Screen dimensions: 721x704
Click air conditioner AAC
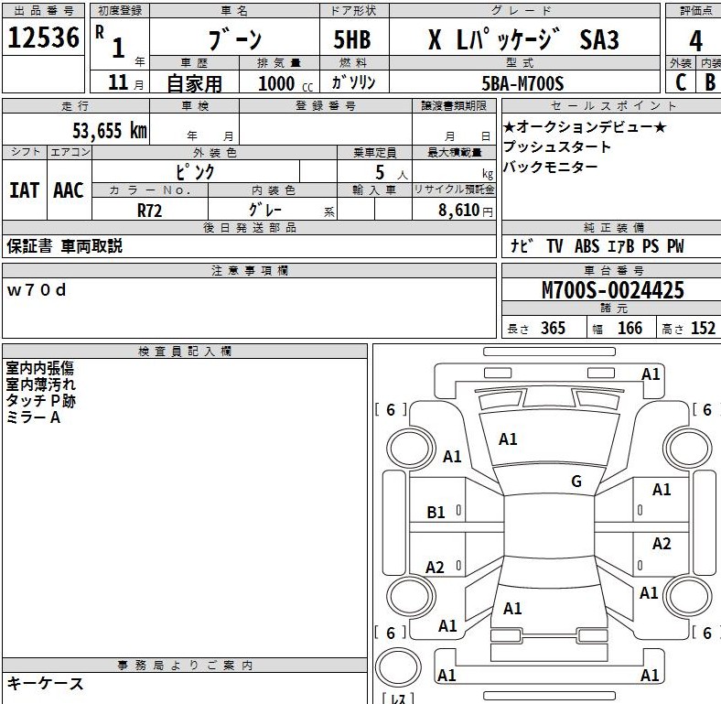coord(69,190)
